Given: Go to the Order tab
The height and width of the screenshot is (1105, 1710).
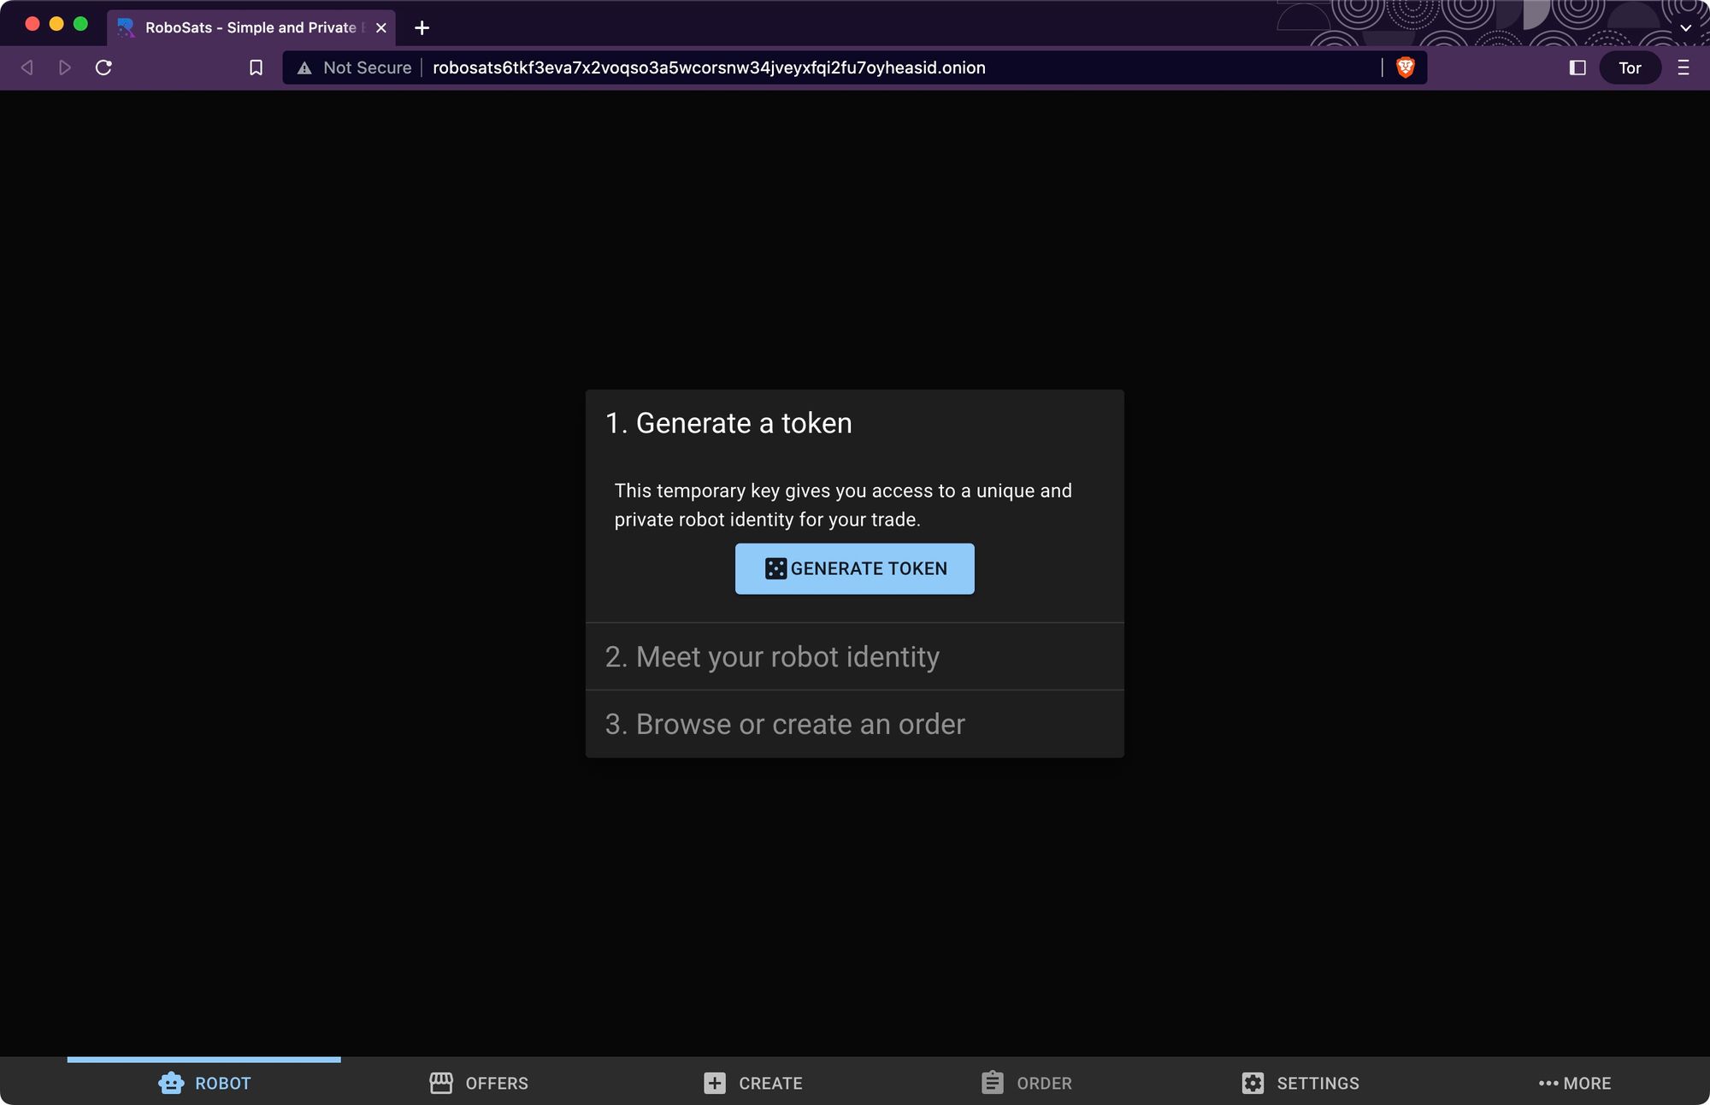Looking at the screenshot, I should (x=1027, y=1083).
